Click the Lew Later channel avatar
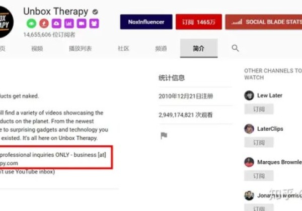 coord(249,95)
